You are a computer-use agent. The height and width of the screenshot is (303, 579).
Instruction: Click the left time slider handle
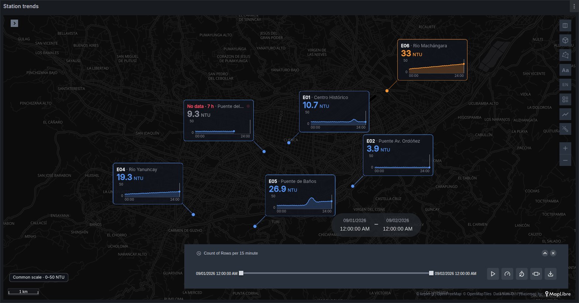(241, 273)
